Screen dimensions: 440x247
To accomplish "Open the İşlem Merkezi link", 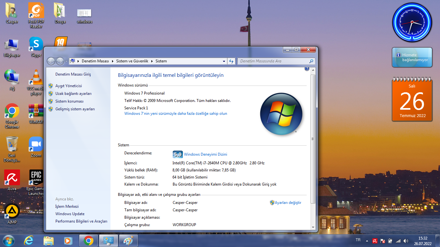I will point(67,206).
